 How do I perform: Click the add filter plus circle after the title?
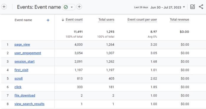coord(79,7)
